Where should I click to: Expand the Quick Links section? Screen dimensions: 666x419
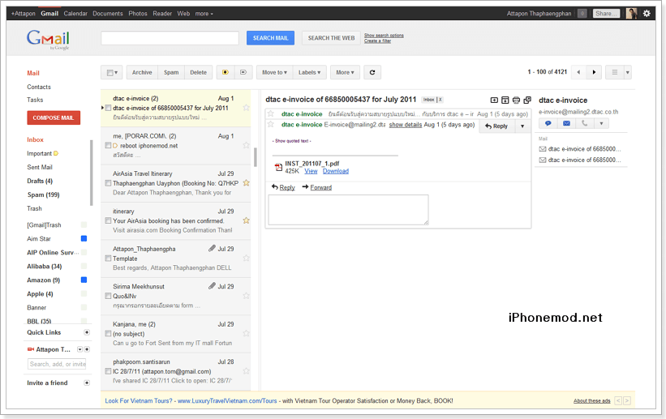87,332
